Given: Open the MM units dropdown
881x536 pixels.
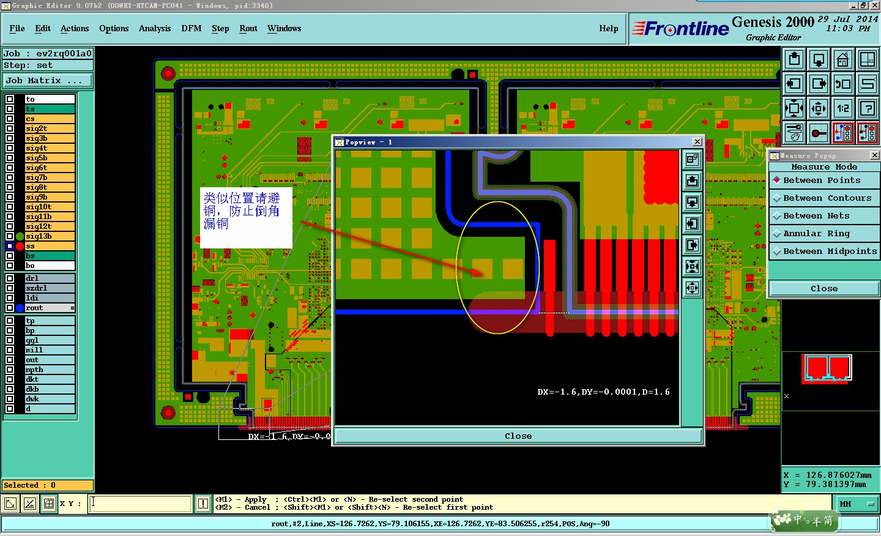Looking at the screenshot, I should click(x=857, y=504).
